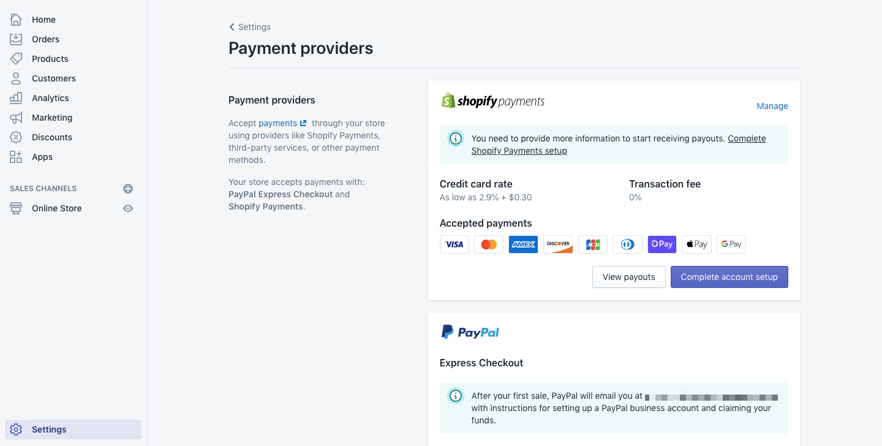Open the payments external help link

282,123
